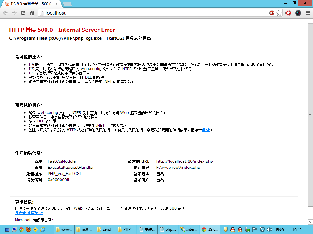Click the scrollbar down arrow
The height and width of the screenshot is (234, 313).
(x=311, y=222)
